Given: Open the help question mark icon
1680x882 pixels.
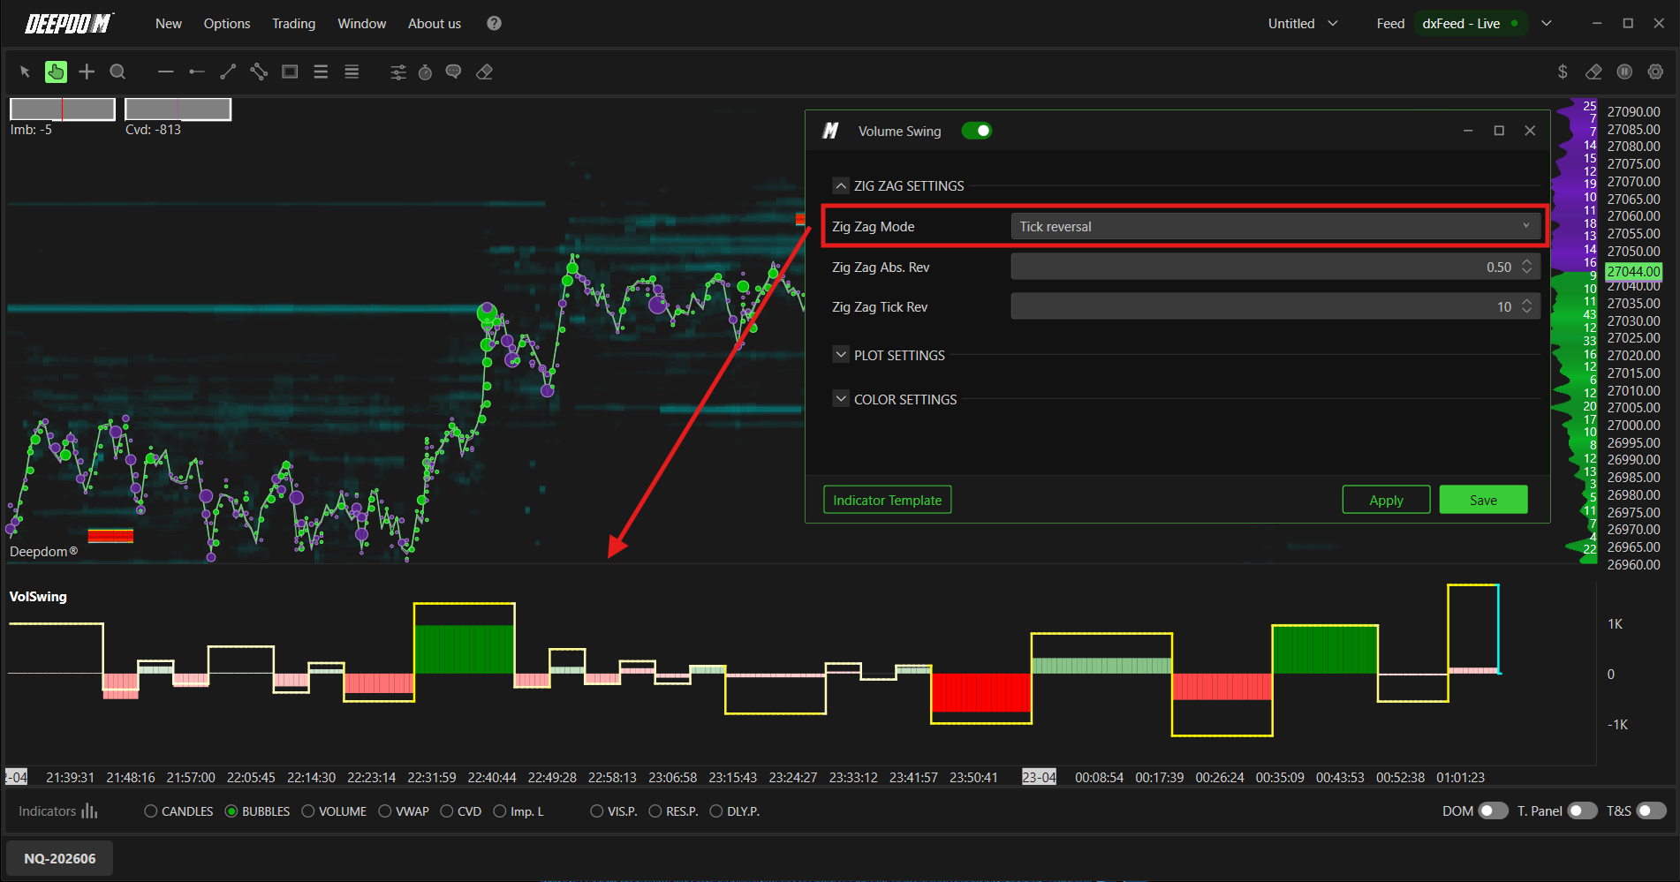Looking at the screenshot, I should coord(494,23).
